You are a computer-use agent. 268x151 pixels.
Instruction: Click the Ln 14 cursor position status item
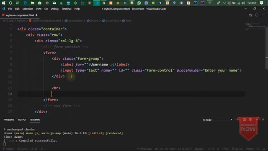click(x=185, y=149)
